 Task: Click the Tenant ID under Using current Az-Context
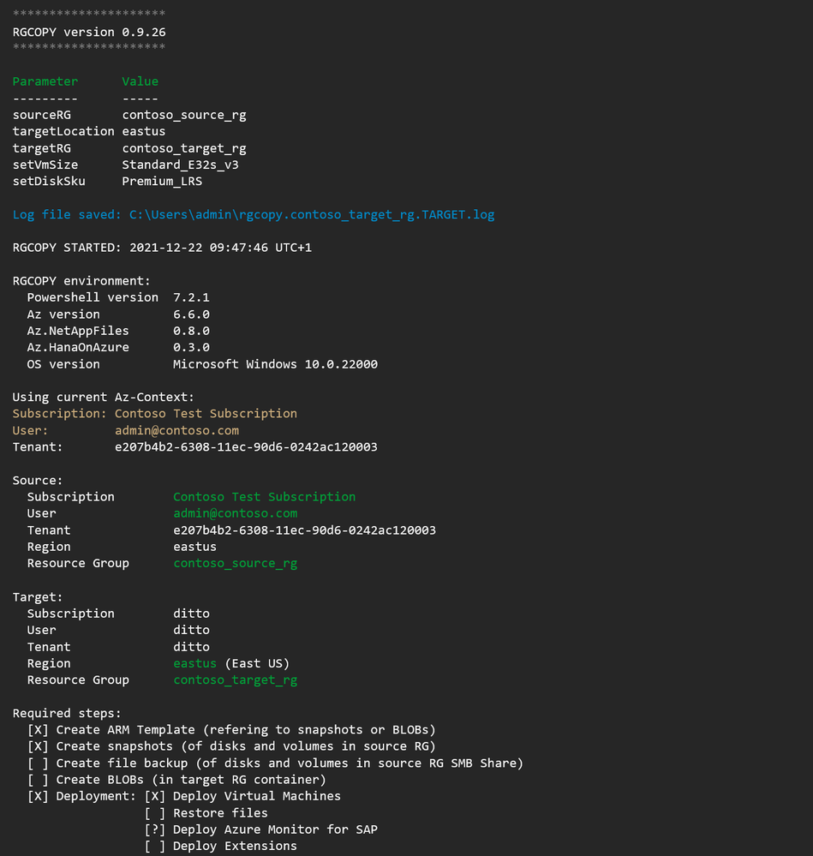(246, 447)
